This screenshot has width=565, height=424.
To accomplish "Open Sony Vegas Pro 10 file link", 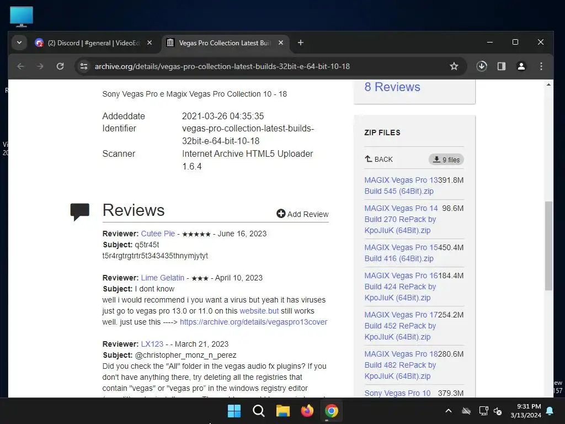I will [x=397, y=393].
